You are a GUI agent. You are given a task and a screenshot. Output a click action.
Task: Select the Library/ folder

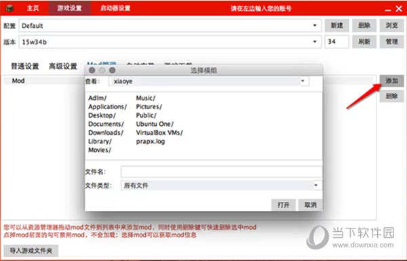pos(100,142)
